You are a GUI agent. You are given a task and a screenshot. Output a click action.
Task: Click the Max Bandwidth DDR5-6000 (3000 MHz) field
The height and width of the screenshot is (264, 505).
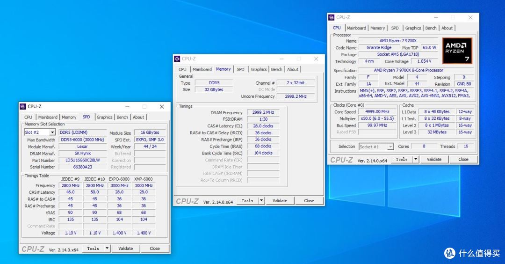[83, 139]
